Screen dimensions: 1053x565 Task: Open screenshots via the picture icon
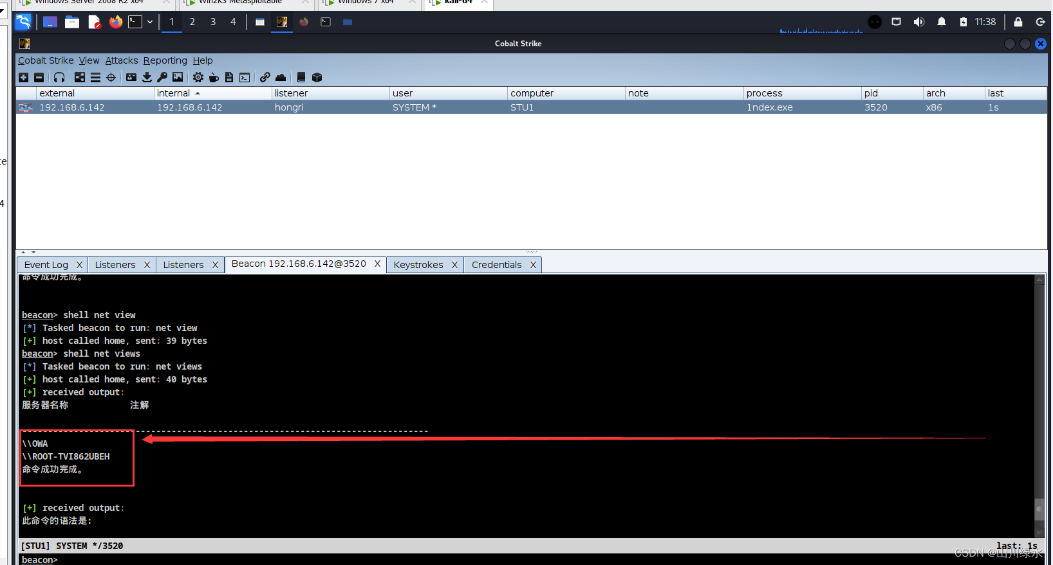pos(178,77)
